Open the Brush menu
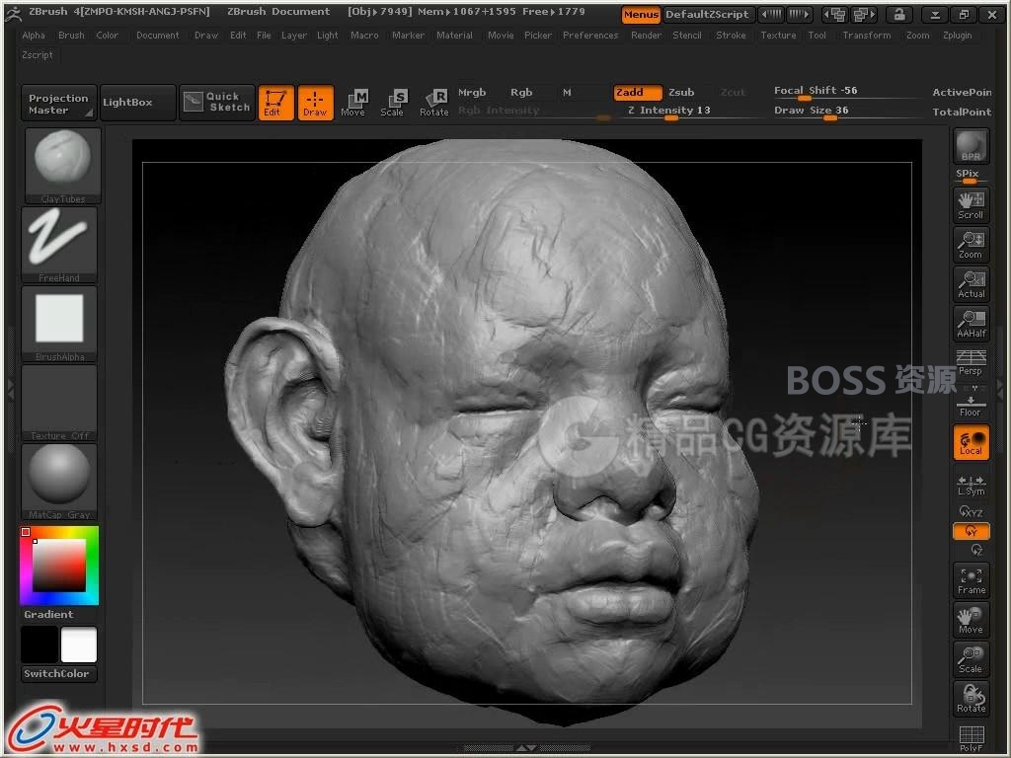This screenshot has height=758, width=1011. click(x=71, y=36)
